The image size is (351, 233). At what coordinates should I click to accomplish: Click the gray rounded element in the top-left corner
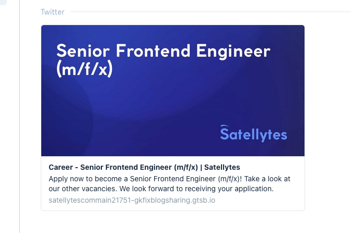click(x=3, y=3)
